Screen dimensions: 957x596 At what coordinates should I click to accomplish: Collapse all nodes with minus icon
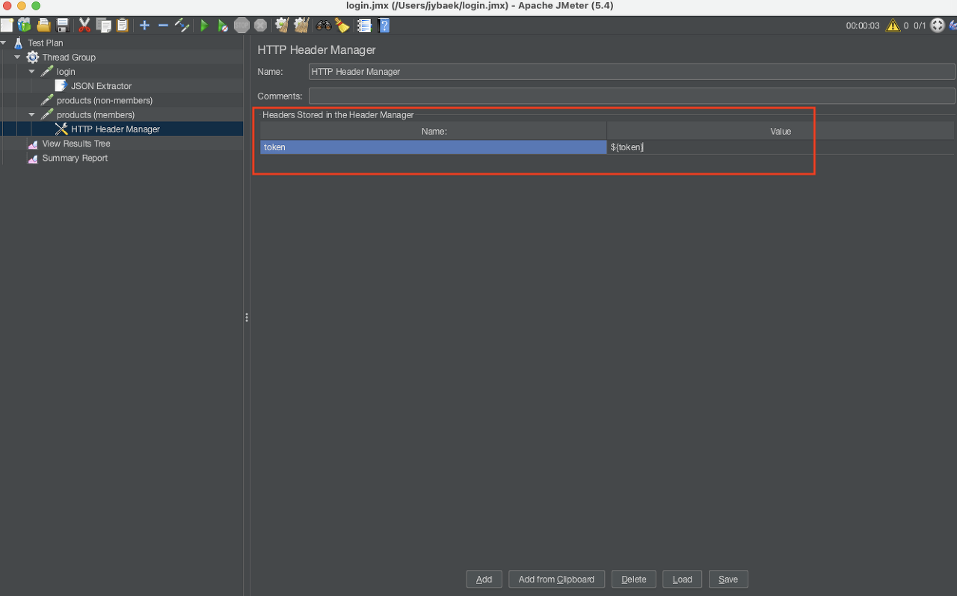(x=163, y=25)
